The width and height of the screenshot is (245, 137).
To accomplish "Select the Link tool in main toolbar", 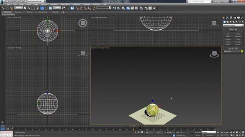I will coord(3,8).
